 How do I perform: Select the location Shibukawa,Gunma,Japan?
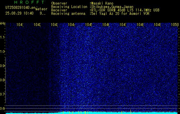[112, 7]
